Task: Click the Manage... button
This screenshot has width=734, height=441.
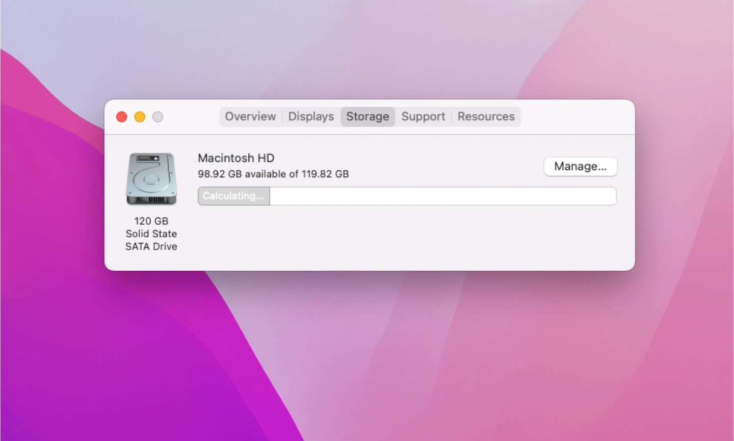Action: [580, 167]
